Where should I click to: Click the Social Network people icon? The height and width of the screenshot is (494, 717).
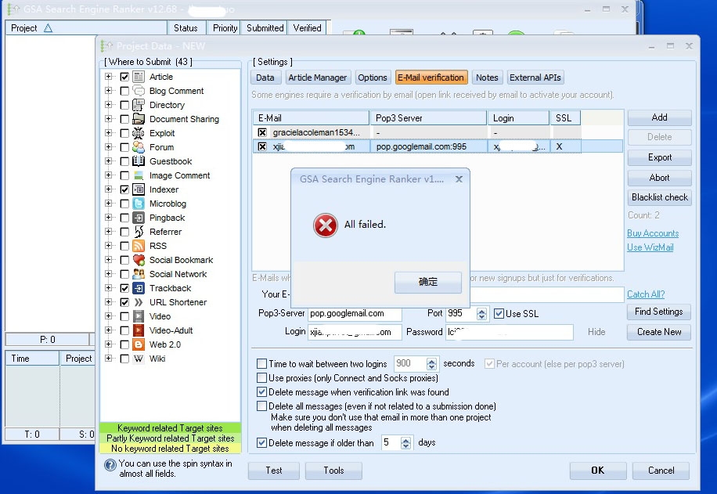pos(139,274)
